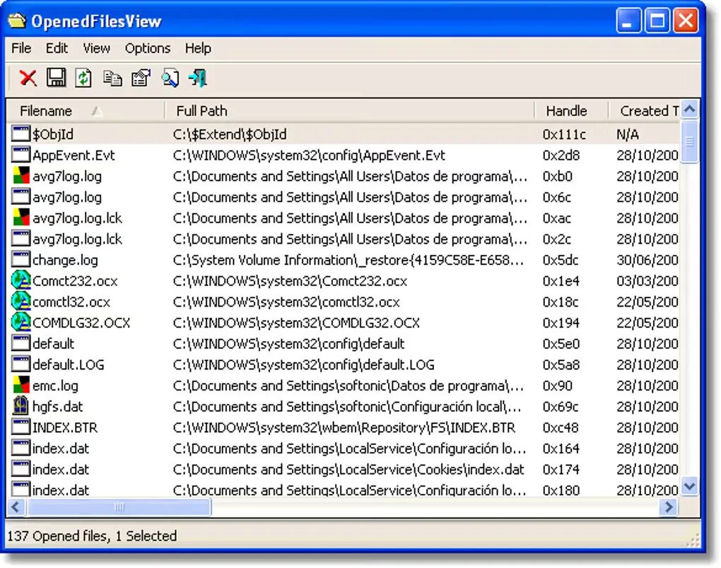Image resolution: width=721 pixels, height=568 pixels.
Task: Click the icon beside change.log
Action: pyautogui.click(x=20, y=259)
